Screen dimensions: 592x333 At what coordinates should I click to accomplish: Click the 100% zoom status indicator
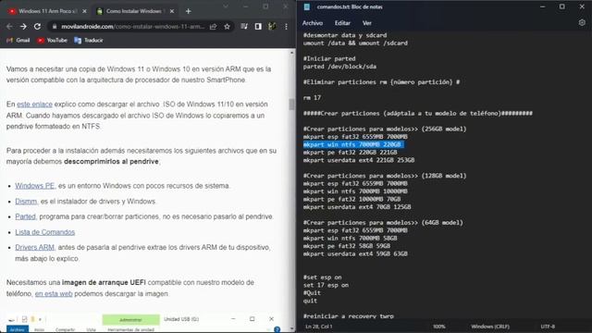(x=439, y=327)
